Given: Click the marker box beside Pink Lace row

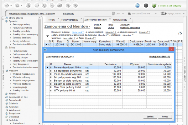Looking at the screenshot, I should point(51,74).
